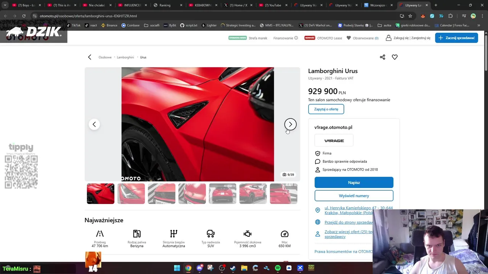Click Zapytaj o ofertę button
Screen dimensions: 488x274
(326, 109)
